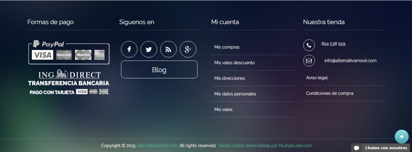Open the Twitter social icon
Viewport: 412px width, 152px height.
149,49
